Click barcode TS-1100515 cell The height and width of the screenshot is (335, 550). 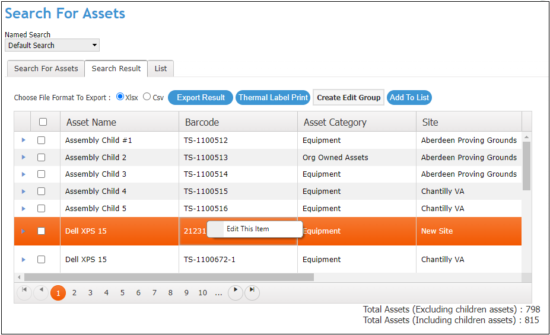pyautogui.click(x=238, y=192)
